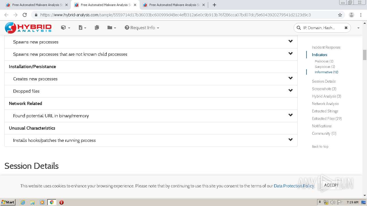Expand the Creates new processes row
This screenshot has height=206, width=367.
coord(151,79)
